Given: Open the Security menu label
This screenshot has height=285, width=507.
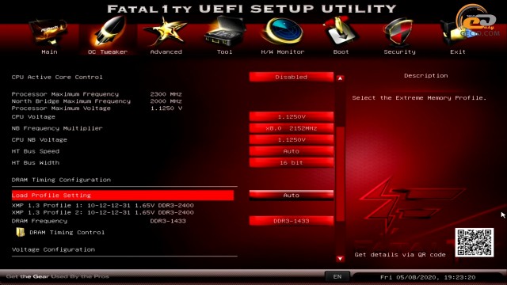Looking at the screenshot, I should 399,51.
